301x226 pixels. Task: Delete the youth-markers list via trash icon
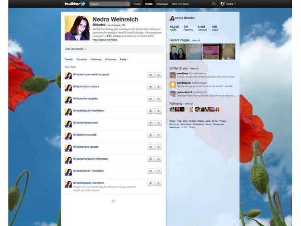pyautogui.click(x=158, y=111)
